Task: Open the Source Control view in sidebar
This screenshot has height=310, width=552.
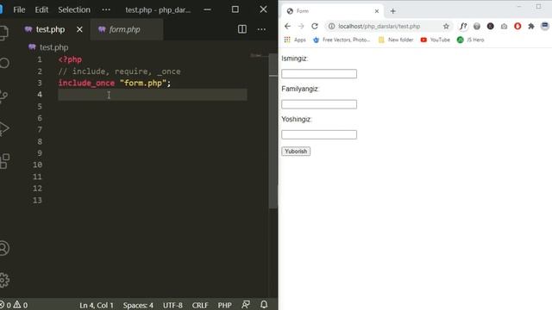Action: pos(3,96)
